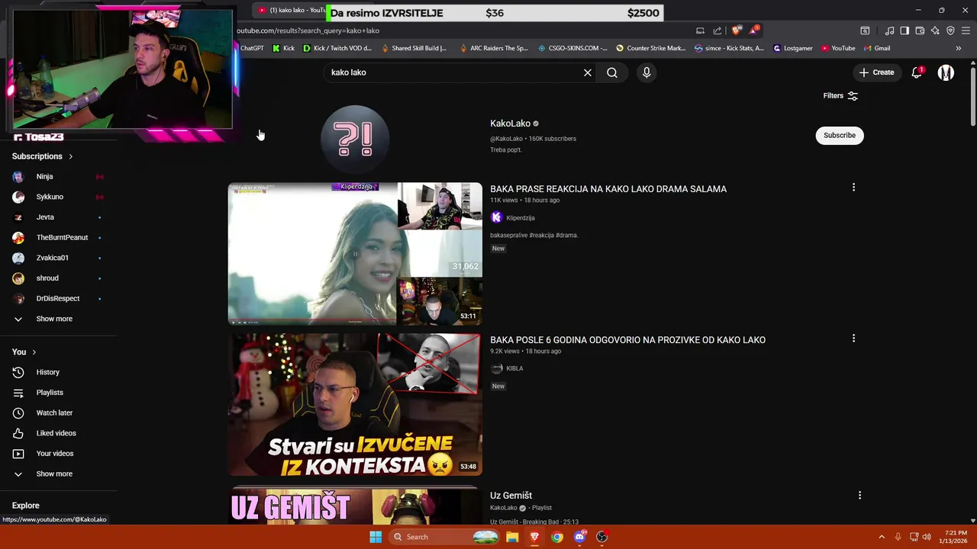Open browser hamburger main menu
The image size is (977, 549).
coord(966,30)
